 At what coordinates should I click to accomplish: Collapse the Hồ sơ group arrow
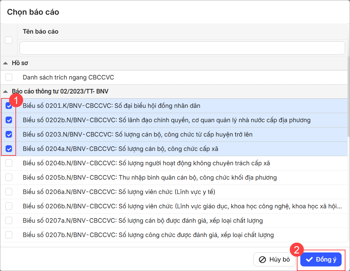point(5,63)
